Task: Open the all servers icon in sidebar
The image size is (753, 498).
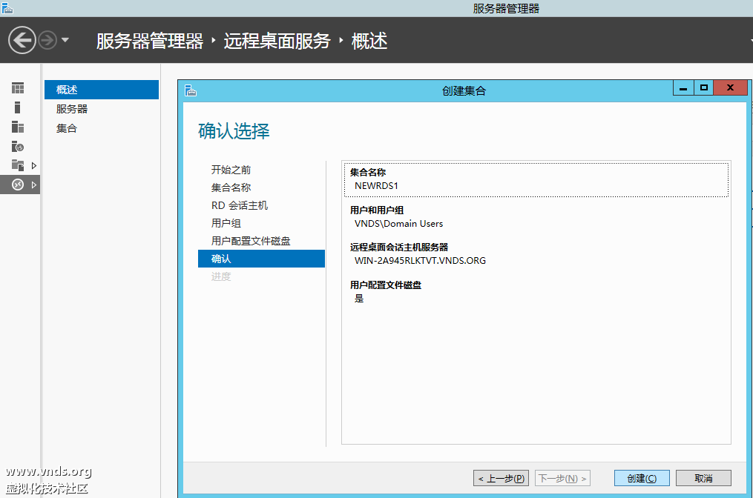Action: [x=18, y=127]
